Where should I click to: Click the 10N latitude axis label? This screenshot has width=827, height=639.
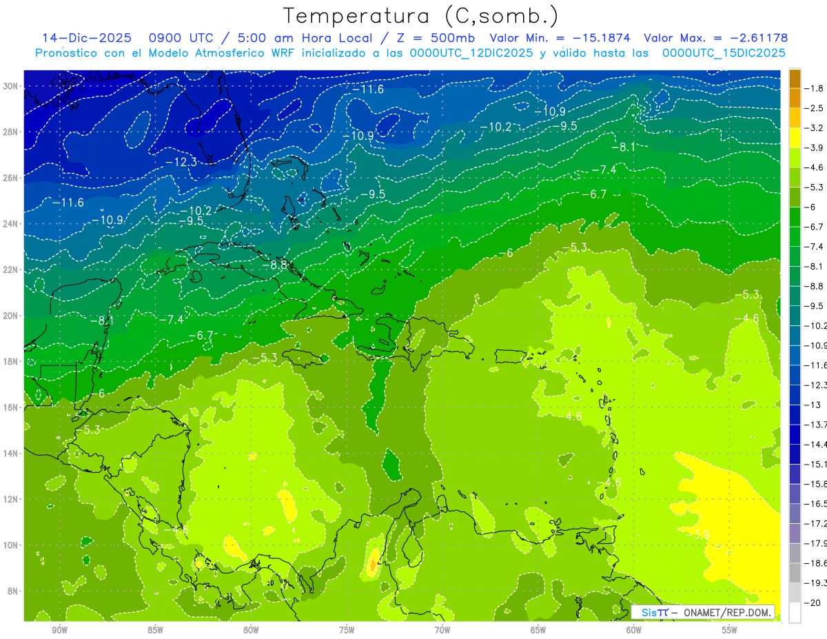11,545
